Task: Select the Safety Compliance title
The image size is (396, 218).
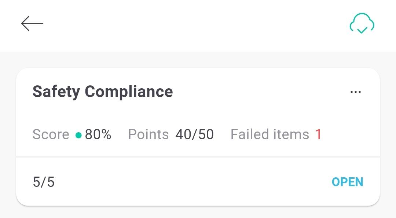Action: (x=103, y=92)
